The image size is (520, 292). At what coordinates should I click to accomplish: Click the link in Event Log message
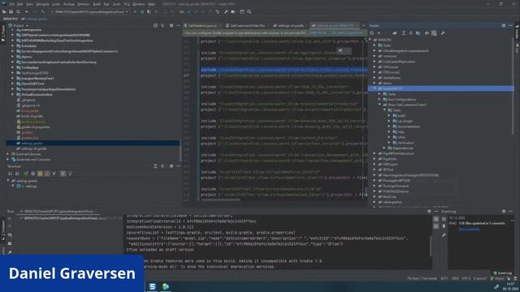tap(469, 229)
